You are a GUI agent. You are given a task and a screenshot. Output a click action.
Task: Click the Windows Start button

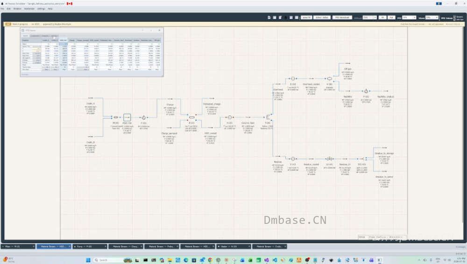point(88,260)
